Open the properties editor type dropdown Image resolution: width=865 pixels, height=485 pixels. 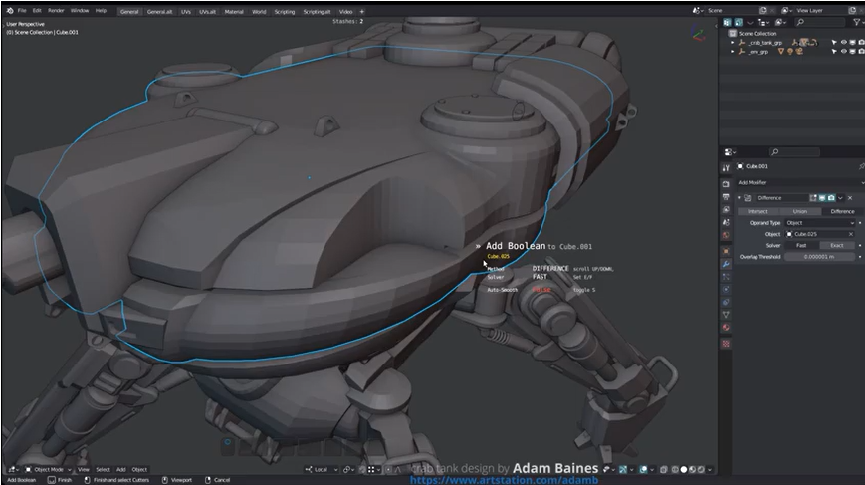(x=730, y=151)
